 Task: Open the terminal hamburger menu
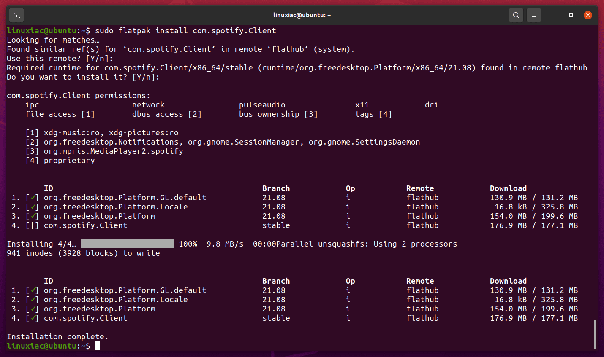(x=533, y=15)
